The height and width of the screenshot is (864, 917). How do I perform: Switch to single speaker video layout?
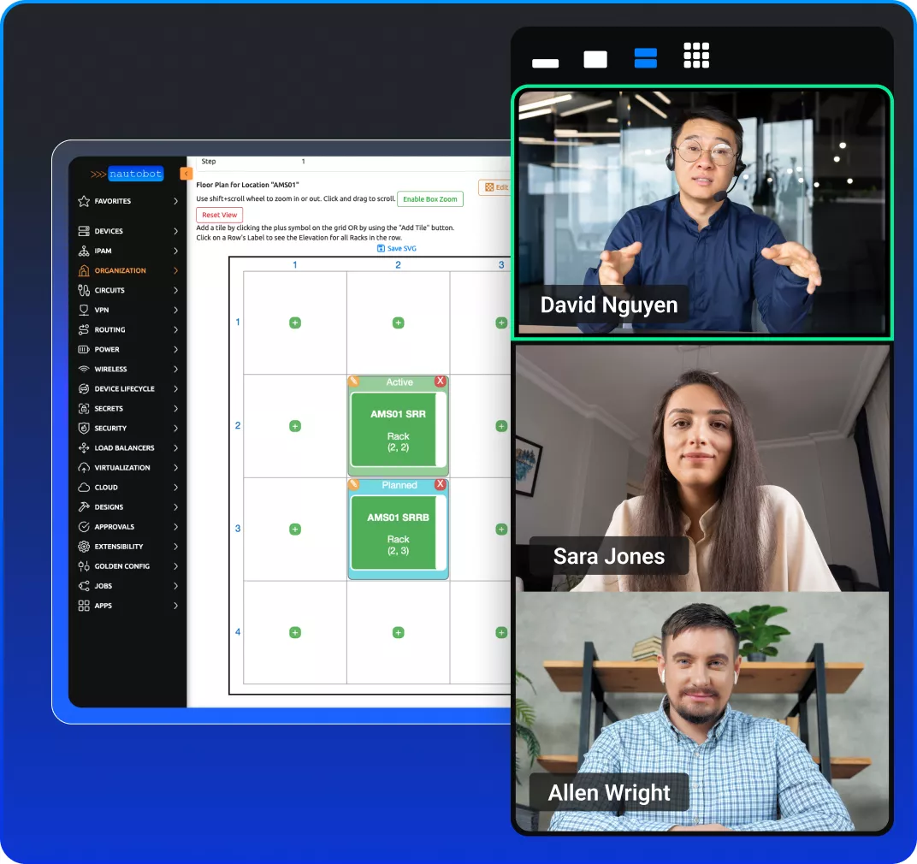(595, 59)
